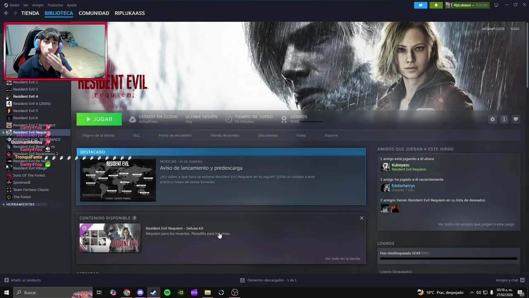Show TODO on the banner
The height and width of the screenshot is (298, 529).
515,29
